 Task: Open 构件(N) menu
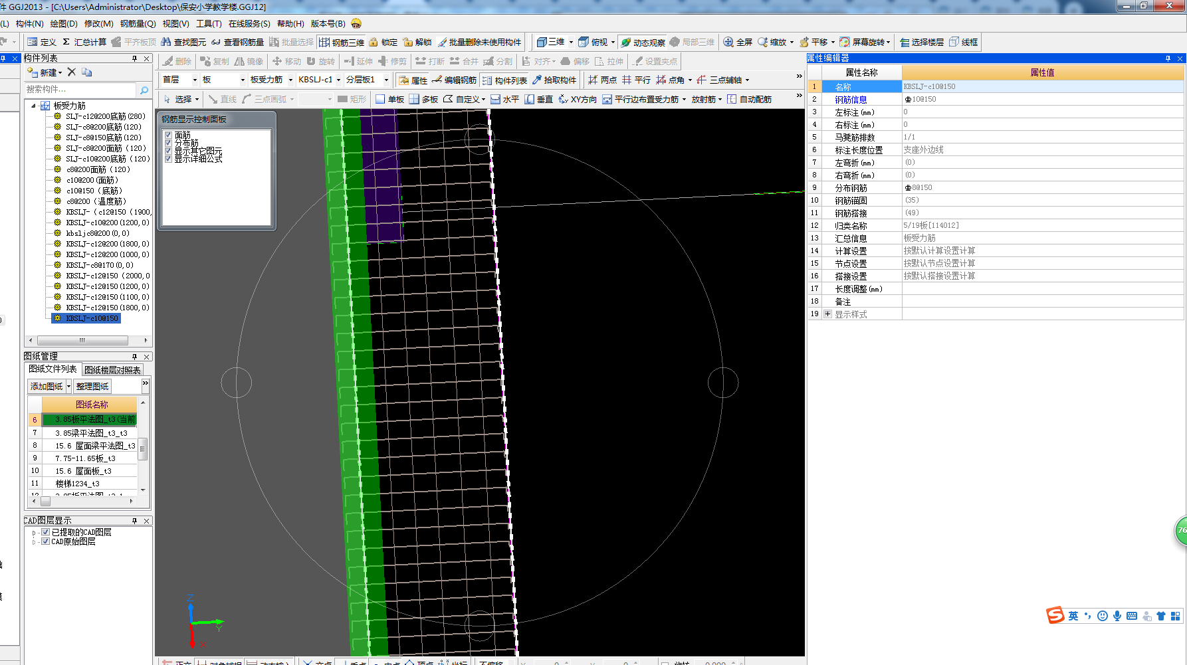[x=30, y=24]
